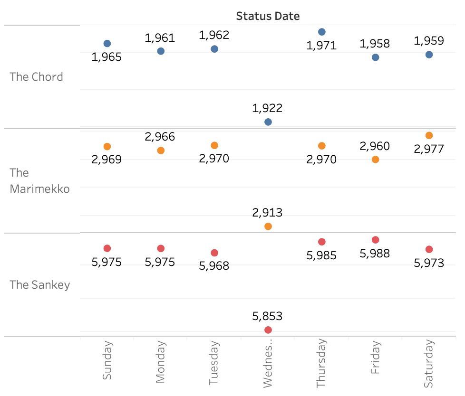Click the orange Friday point labeled 2,960

pyautogui.click(x=376, y=160)
